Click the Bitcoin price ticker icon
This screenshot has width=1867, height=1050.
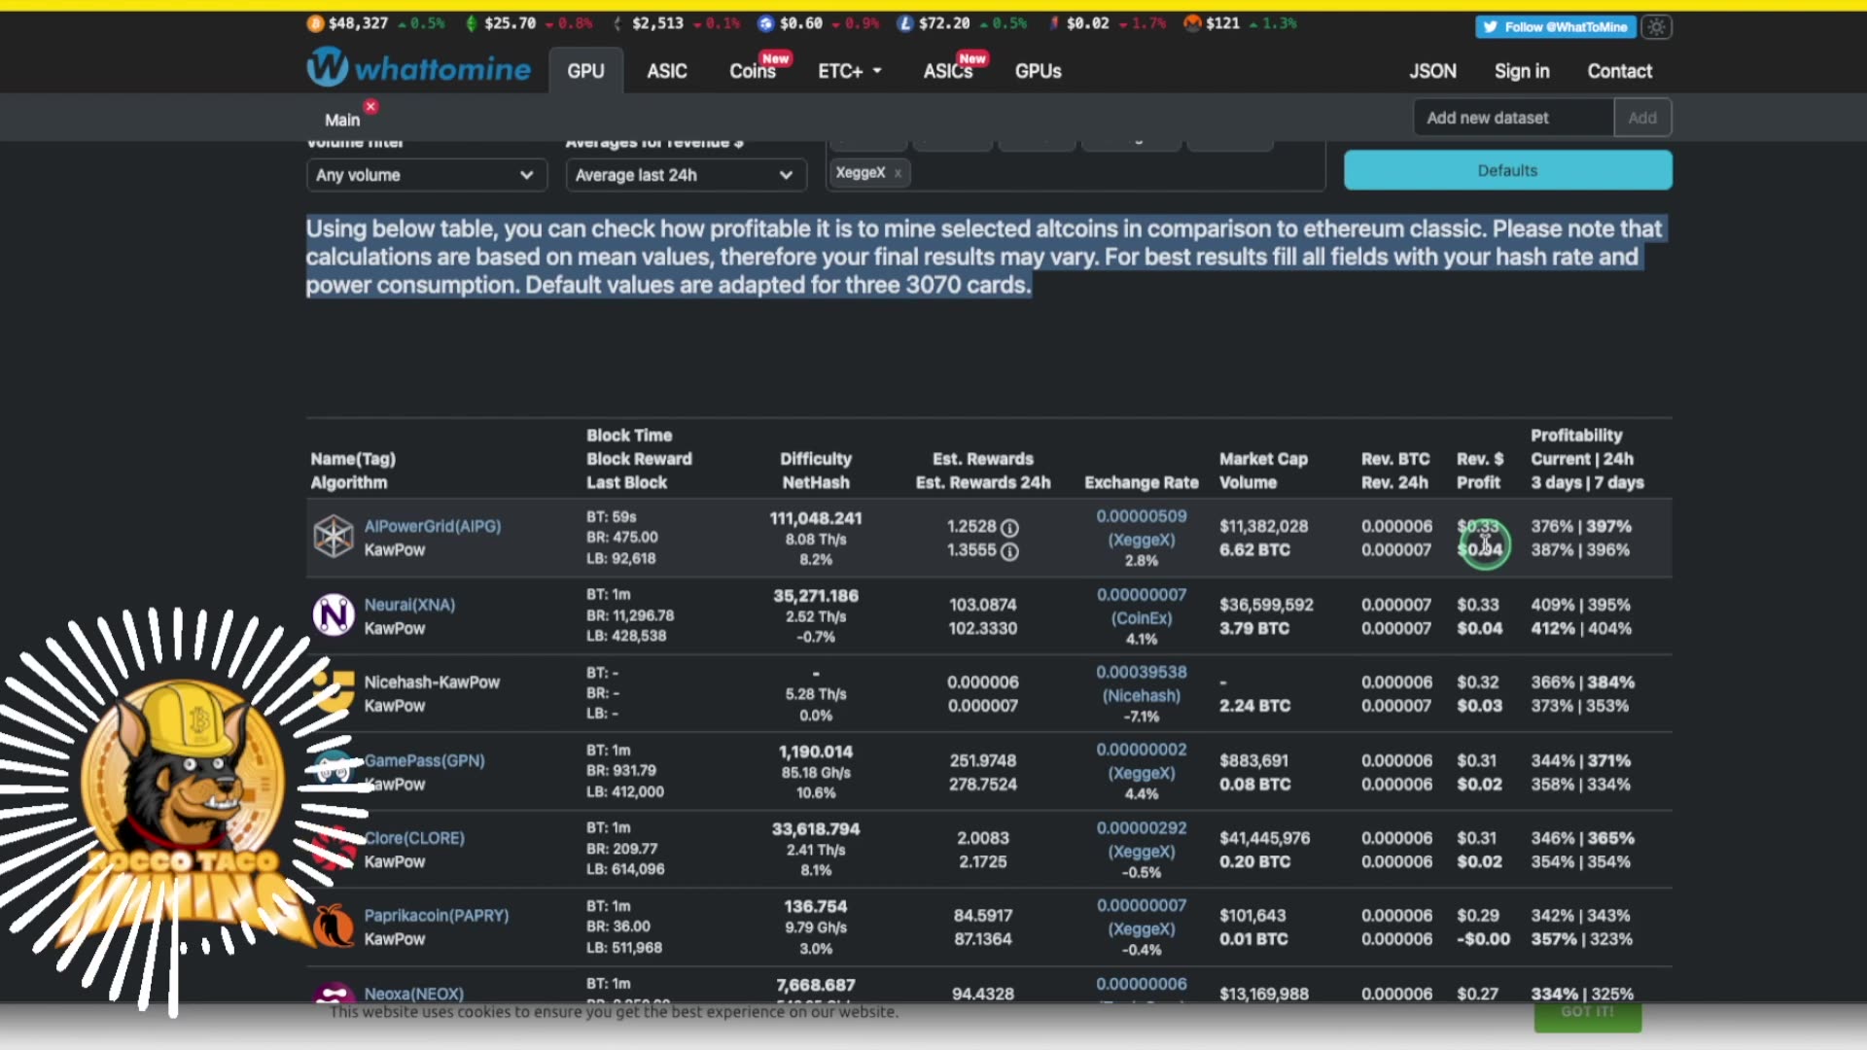(x=315, y=23)
